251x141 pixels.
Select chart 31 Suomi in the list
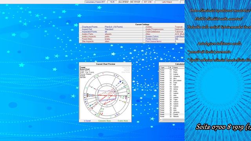(x=172, y=114)
